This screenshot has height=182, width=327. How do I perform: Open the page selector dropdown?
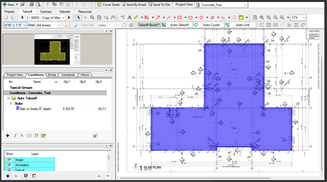coord(63,18)
